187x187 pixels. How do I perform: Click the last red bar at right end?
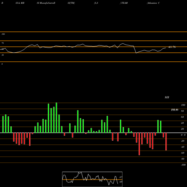coord(166,141)
